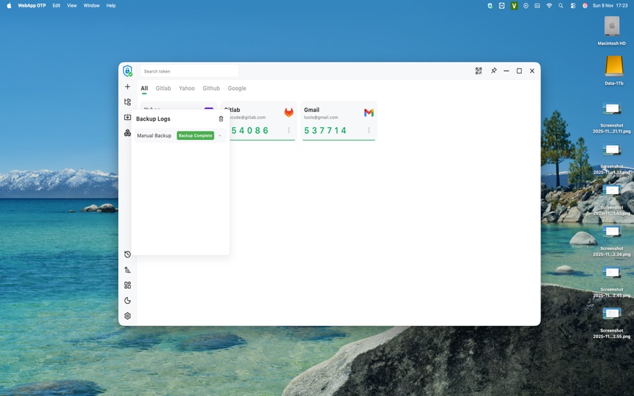The width and height of the screenshot is (634, 396).
Task: Minimize the WebApp OTP window
Action: point(507,71)
